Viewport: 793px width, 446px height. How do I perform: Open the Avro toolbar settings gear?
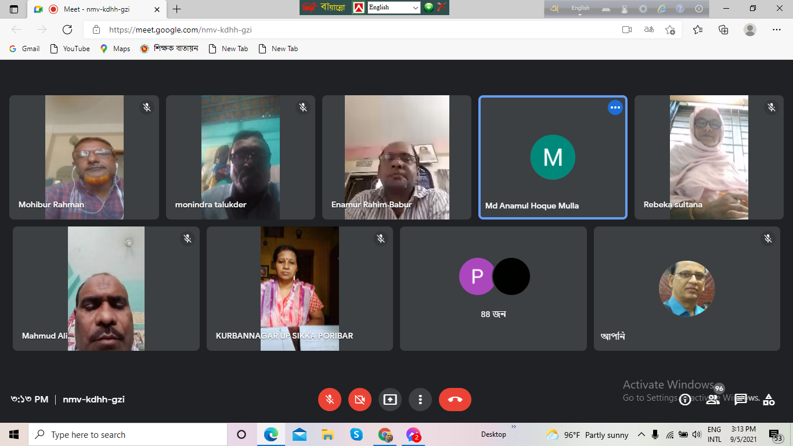point(643,9)
